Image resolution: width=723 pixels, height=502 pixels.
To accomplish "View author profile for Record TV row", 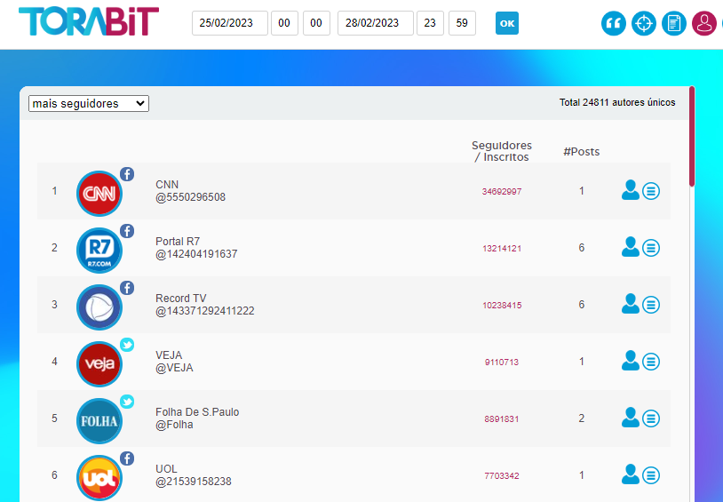I will pyautogui.click(x=631, y=304).
